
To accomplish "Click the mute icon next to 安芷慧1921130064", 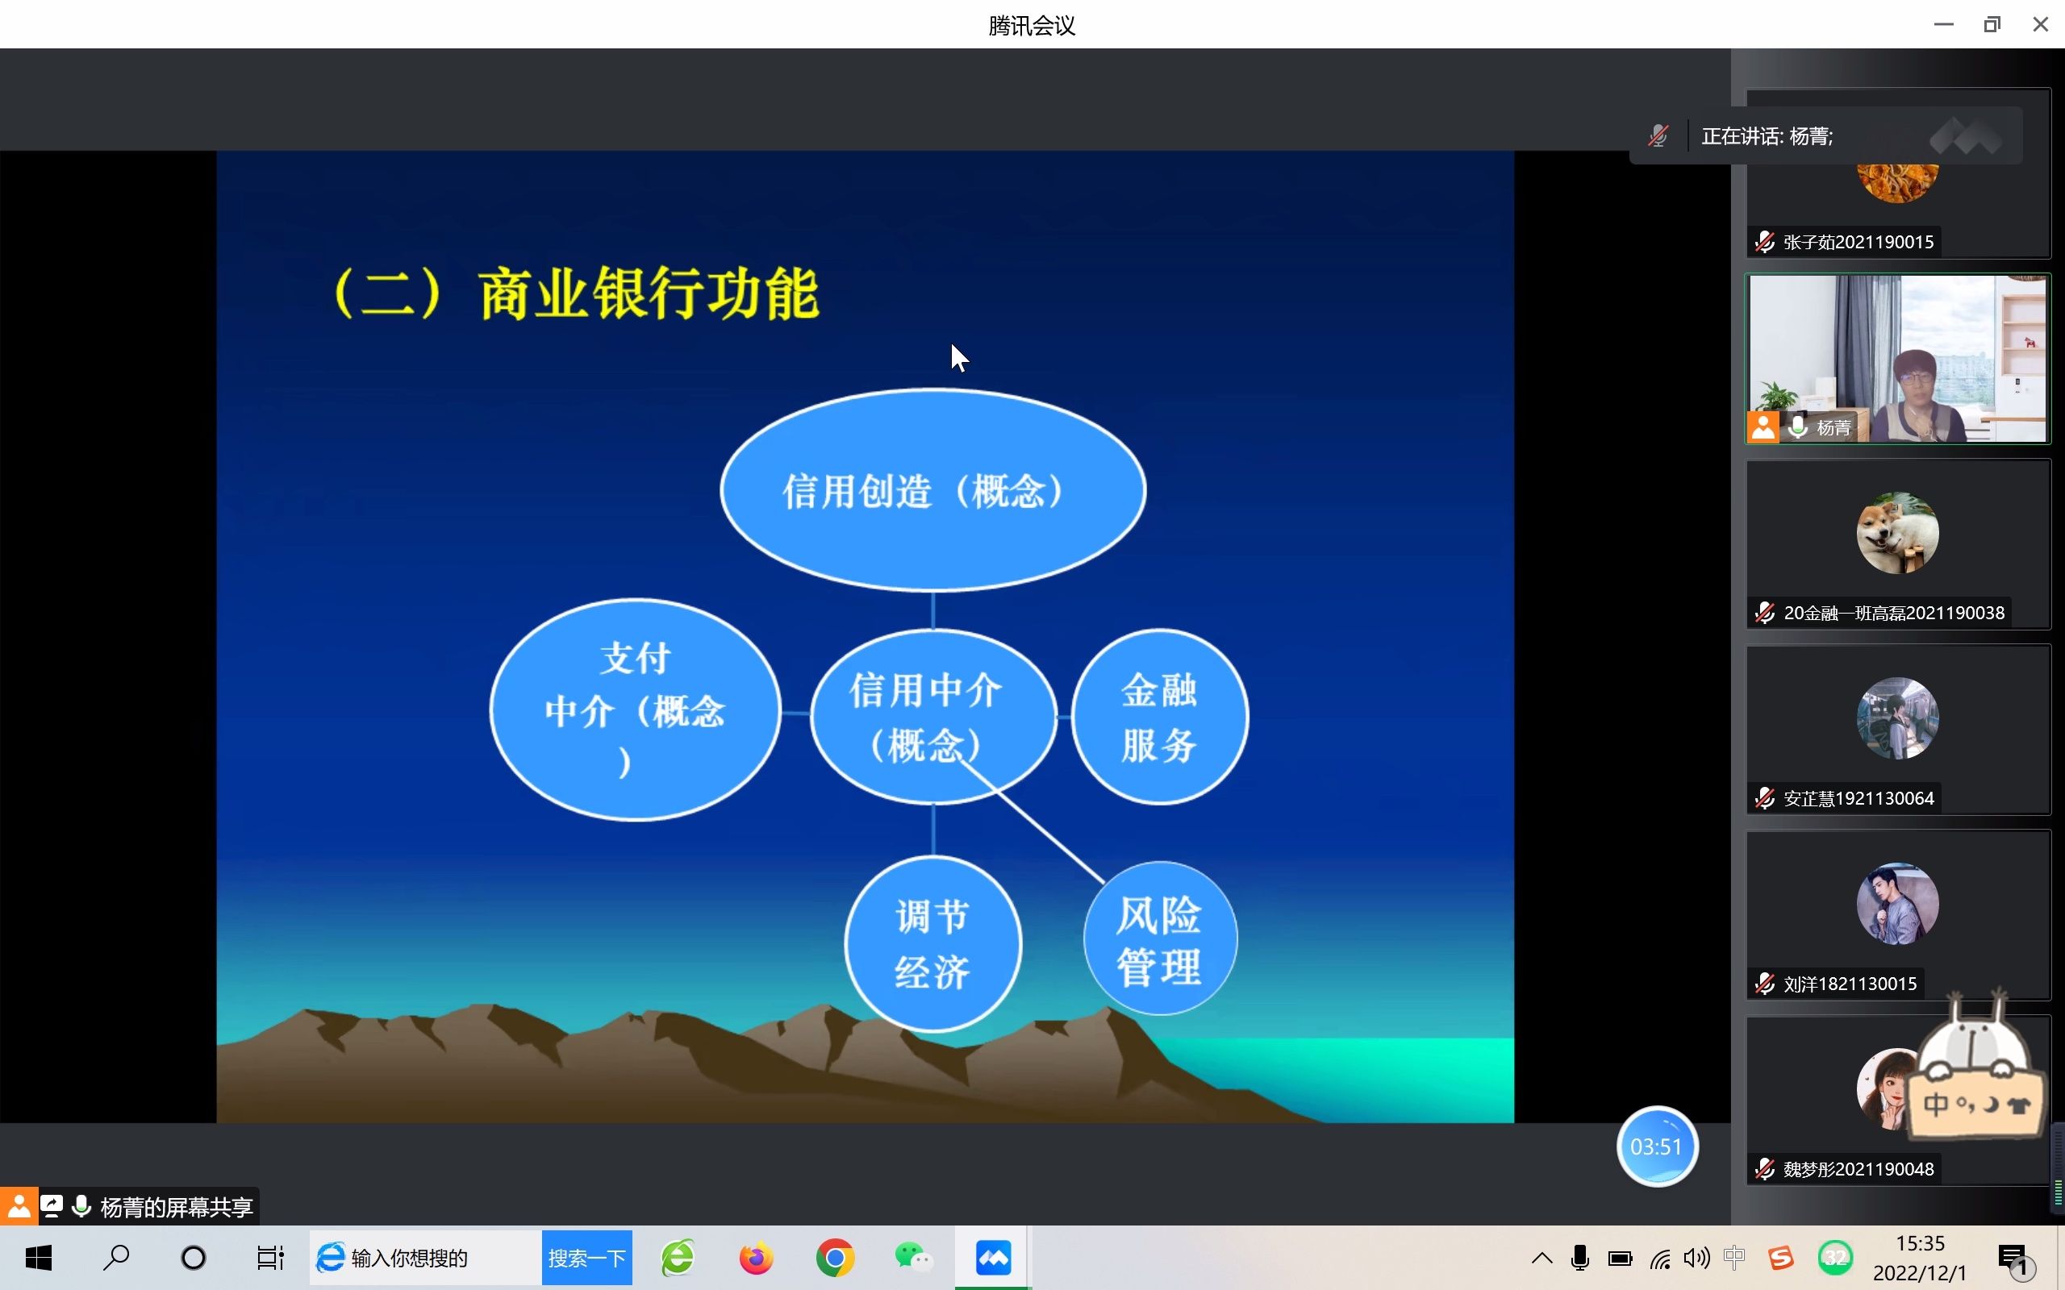I will point(1767,798).
